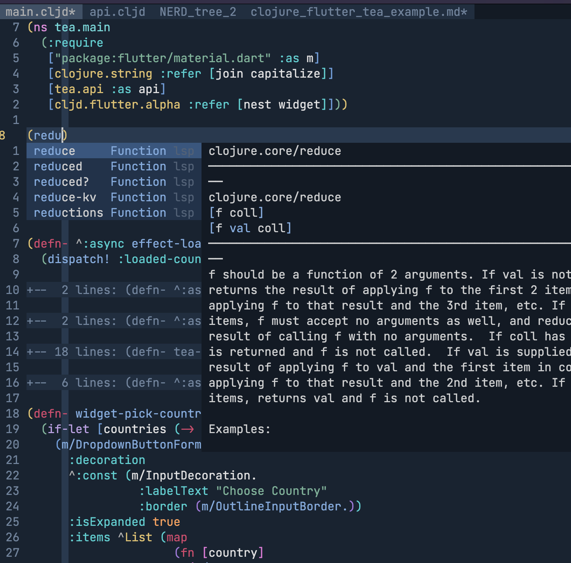This screenshot has height=563, width=571.
Task: Click the "package:flutter/material.dart" string
Action: [x=163, y=58]
